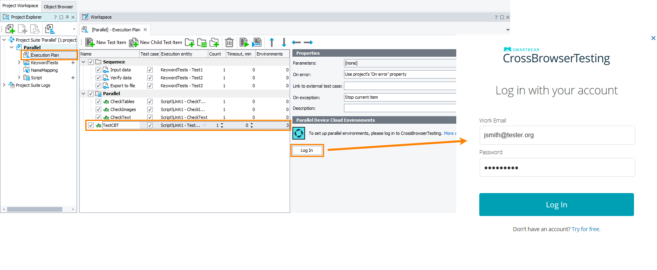657x270 pixels.
Task: Click the New Test Item toolbar icon
Action: 90,42
